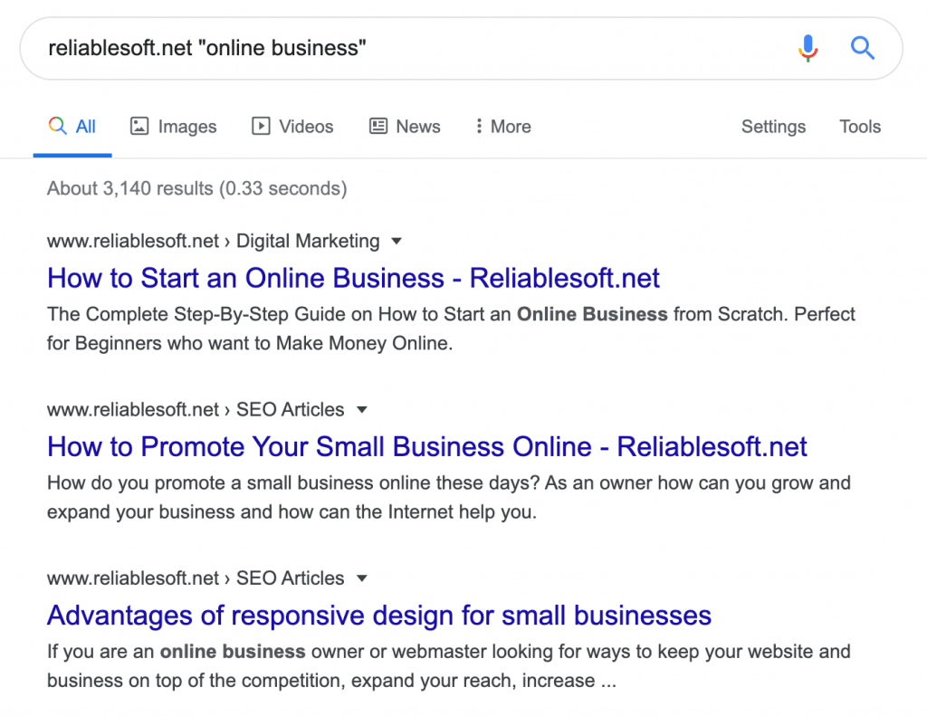Image resolution: width=927 pixels, height=716 pixels.
Task: Click the More three-dot icon
Action: 478,126
